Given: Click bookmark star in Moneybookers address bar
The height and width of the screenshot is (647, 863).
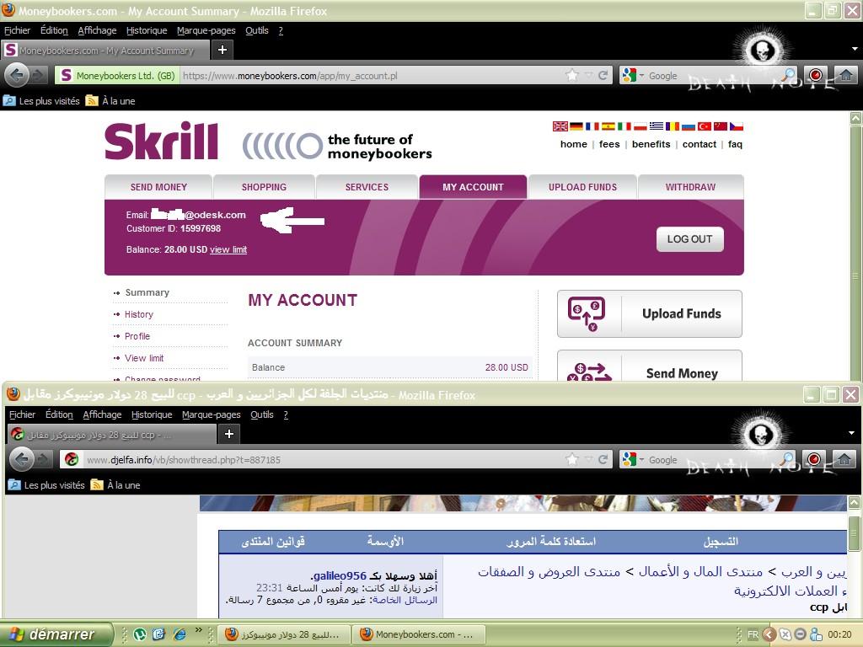Looking at the screenshot, I should tap(572, 75).
